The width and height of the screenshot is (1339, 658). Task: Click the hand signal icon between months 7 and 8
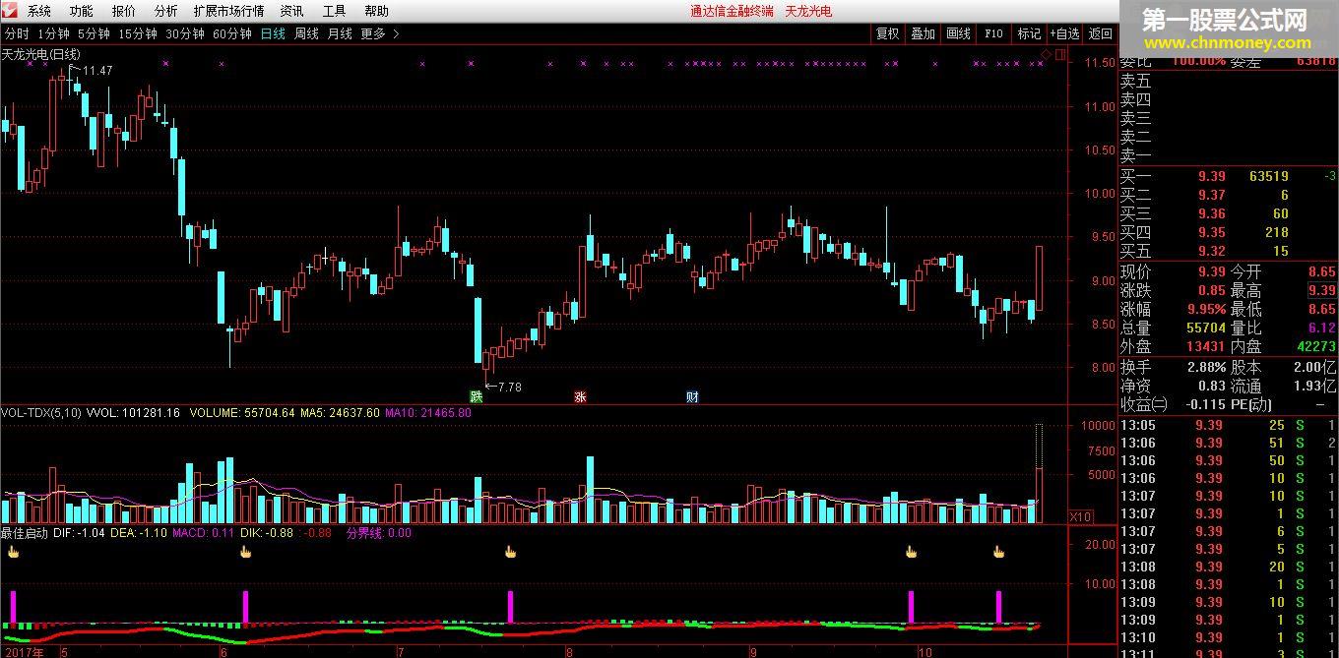pyautogui.click(x=510, y=552)
